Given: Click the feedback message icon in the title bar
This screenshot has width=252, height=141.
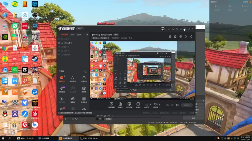Looking at the screenshot, I should pyautogui.click(x=169, y=29).
